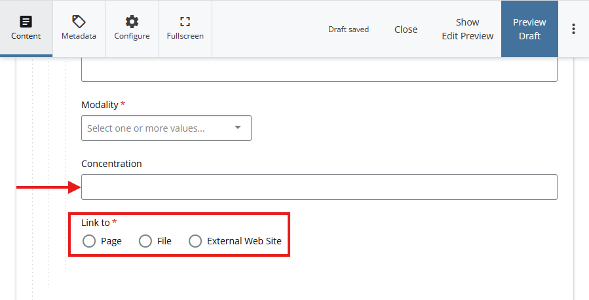Open Metadata via the tag icon

click(79, 22)
